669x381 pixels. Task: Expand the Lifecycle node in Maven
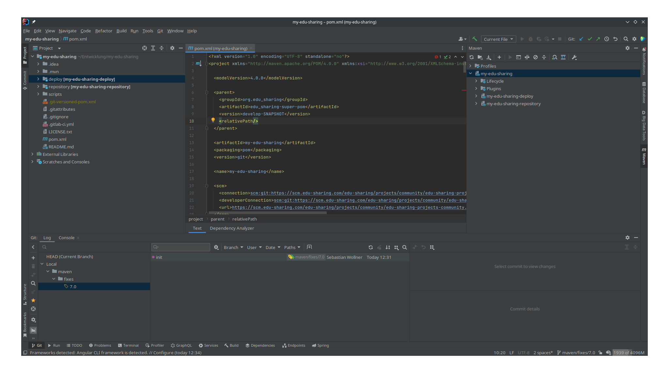tap(476, 81)
